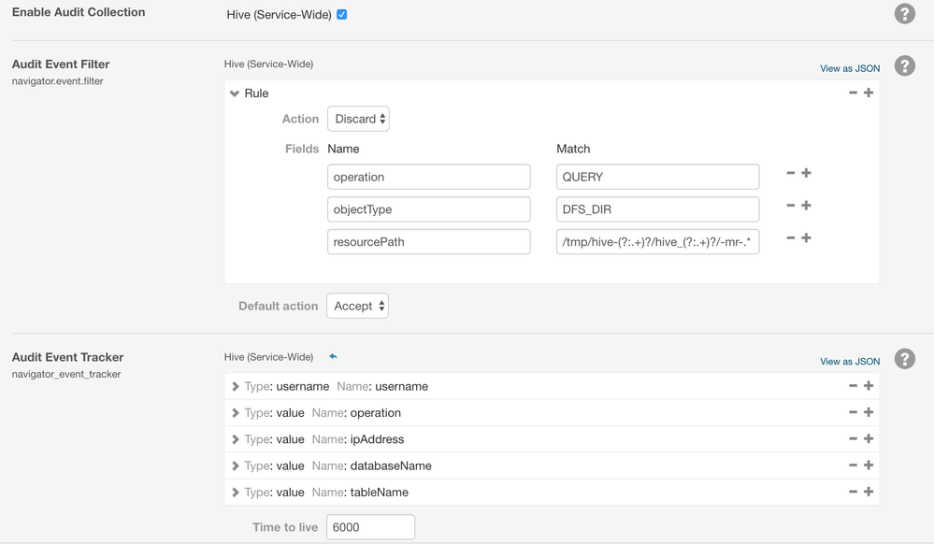Add entry after tableName tracker row
Screen dimensions: 934x544
(x=869, y=492)
